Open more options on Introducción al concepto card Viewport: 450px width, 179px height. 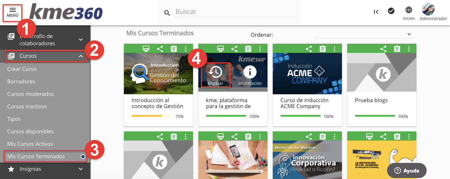click(x=185, y=49)
